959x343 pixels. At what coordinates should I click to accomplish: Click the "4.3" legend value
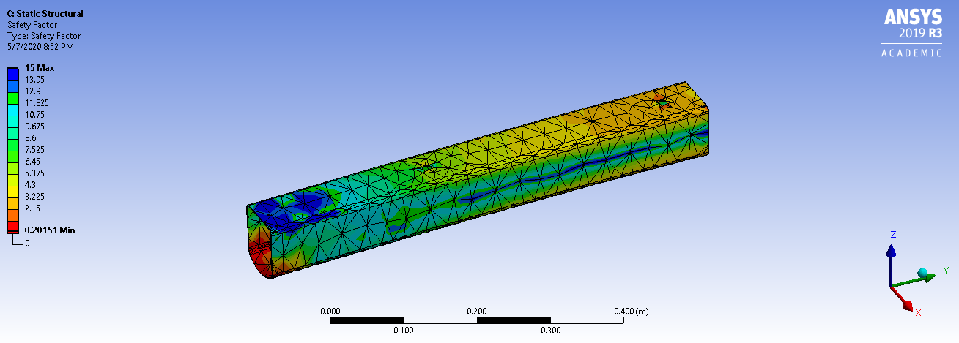[x=31, y=184]
